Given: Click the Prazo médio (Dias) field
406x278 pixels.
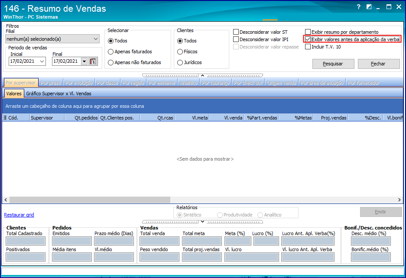Looking at the screenshot, I should point(114,241).
